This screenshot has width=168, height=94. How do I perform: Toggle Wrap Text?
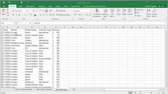pyautogui.click(x=61, y=11)
